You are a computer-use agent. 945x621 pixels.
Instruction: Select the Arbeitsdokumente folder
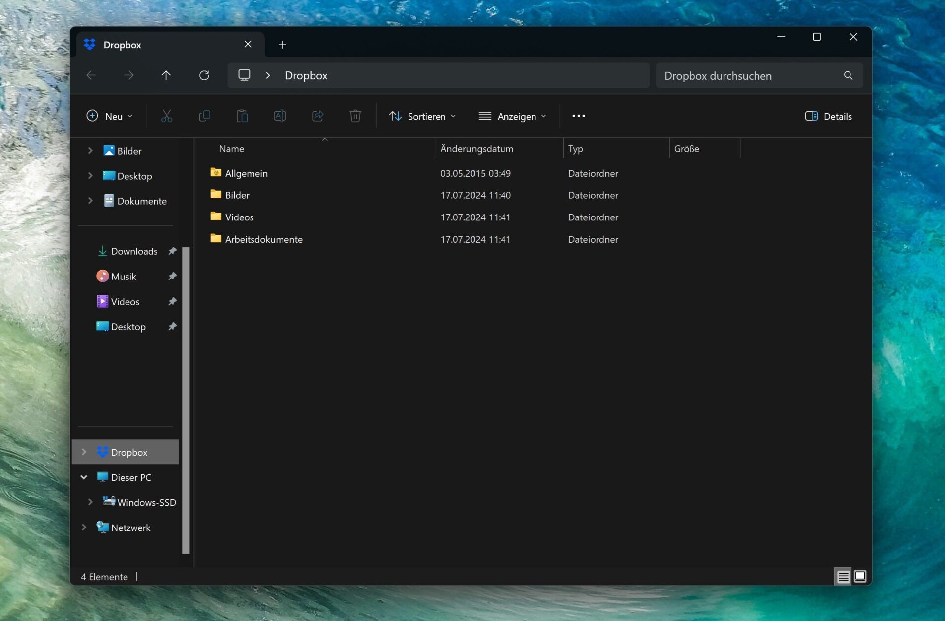263,240
